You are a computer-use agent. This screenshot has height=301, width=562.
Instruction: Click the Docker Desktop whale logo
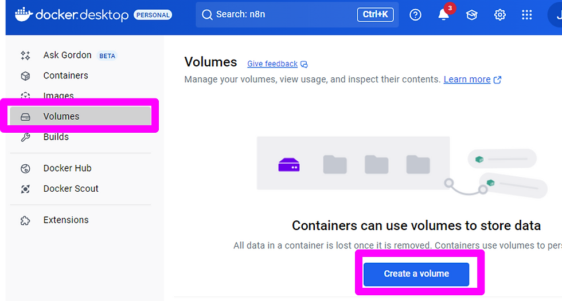pos(24,14)
